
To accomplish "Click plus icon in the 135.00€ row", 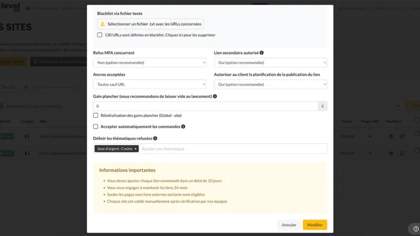I will [x=370, y=136].
